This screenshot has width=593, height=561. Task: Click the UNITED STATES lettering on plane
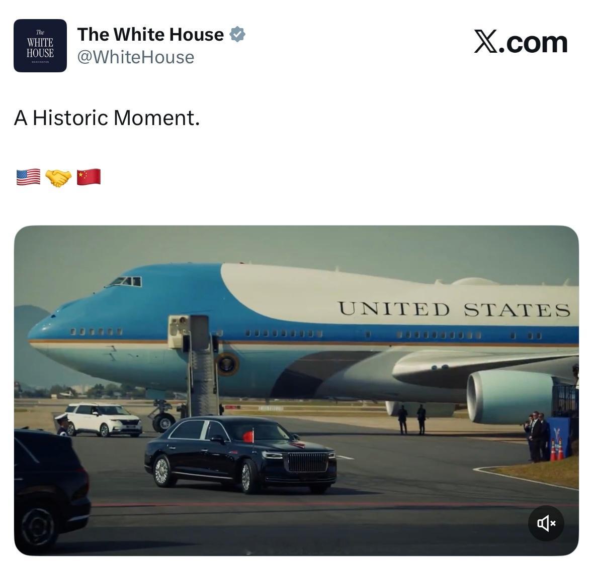click(x=454, y=309)
